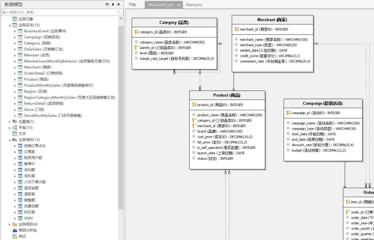Select the 折扣率 metric item

[x=30, y=212]
